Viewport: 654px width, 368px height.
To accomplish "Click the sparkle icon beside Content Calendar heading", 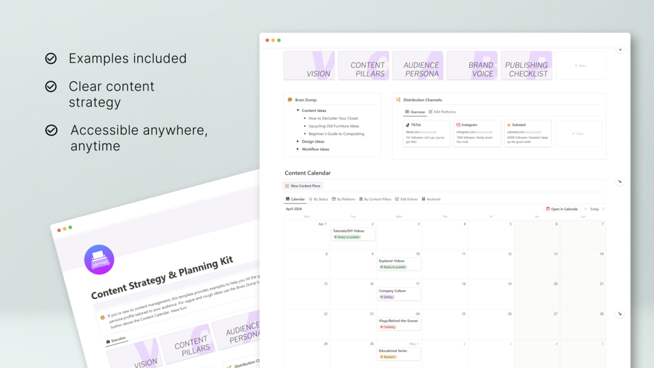I will tap(620, 182).
